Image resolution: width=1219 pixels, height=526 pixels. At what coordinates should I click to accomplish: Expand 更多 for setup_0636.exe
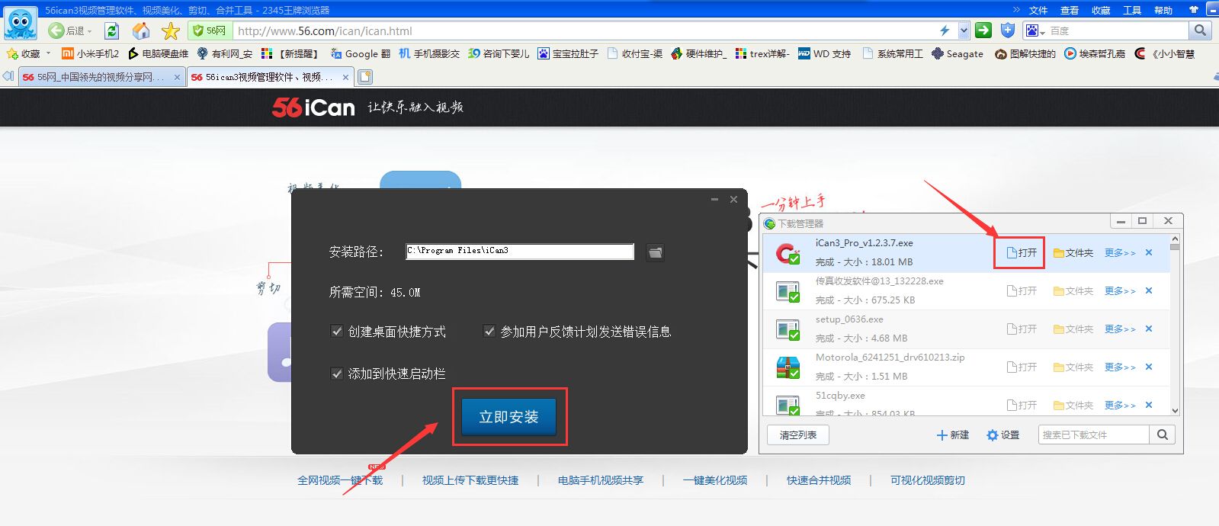click(1120, 329)
